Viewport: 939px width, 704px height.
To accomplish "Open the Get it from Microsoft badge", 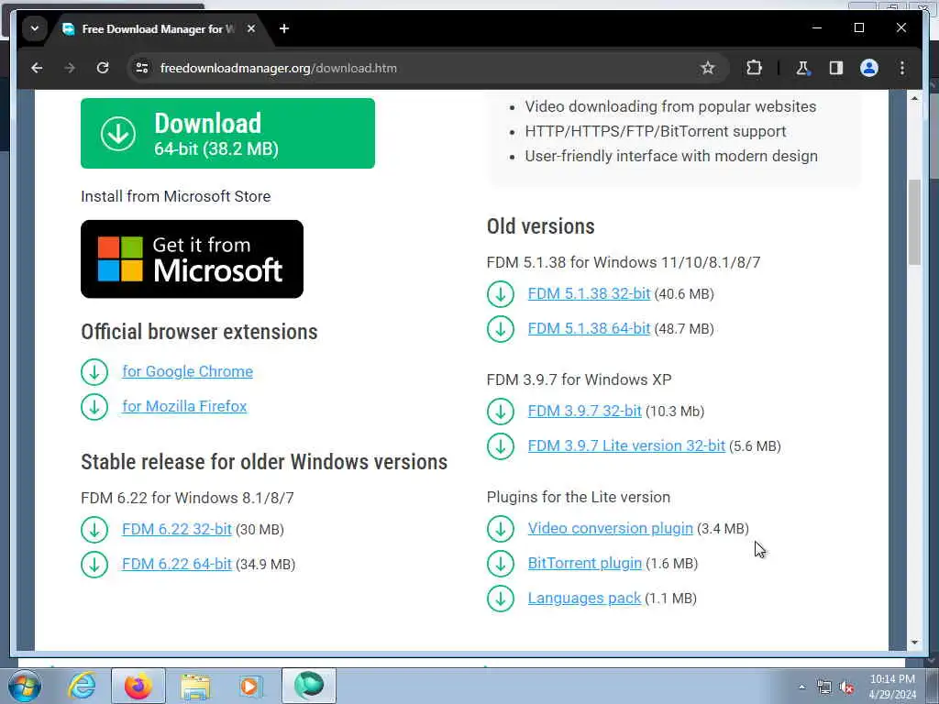I will [192, 258].
